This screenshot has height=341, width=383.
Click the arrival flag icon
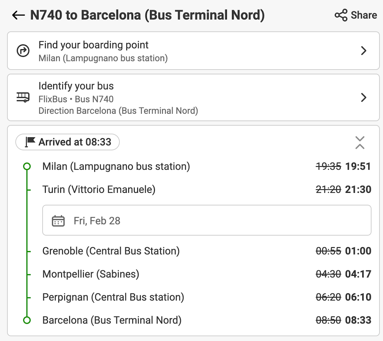click(30, 142)
